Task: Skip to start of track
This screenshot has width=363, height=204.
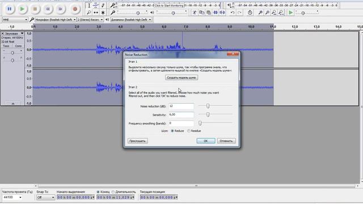Action: click(48, 9)
